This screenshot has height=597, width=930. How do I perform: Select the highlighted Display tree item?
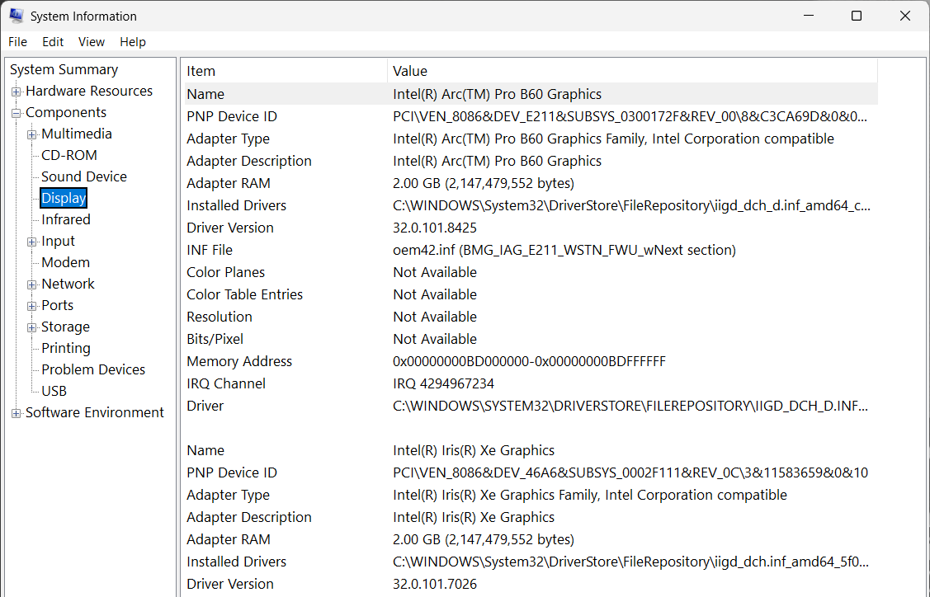[x=64, y=198]
